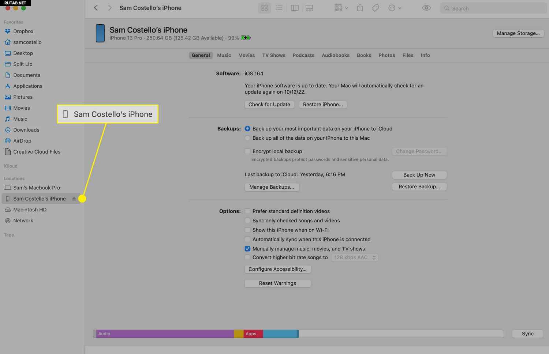Screen dimensions: 549x354
Task: Eject Sam Costello's iPhone
Action: (x=74, y=199)
